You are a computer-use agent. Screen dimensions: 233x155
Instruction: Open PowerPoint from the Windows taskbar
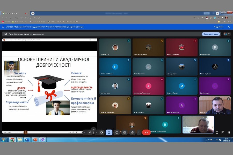click(x=35, y=140)
